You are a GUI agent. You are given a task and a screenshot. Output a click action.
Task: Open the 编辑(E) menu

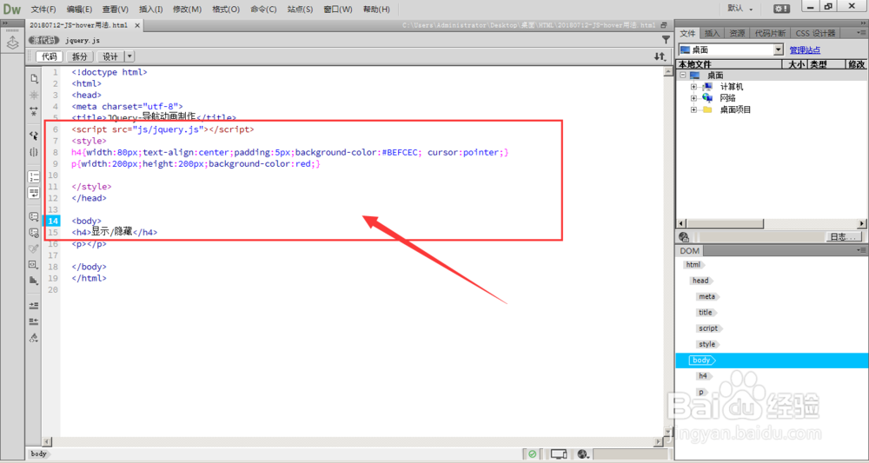coord(79,10)
